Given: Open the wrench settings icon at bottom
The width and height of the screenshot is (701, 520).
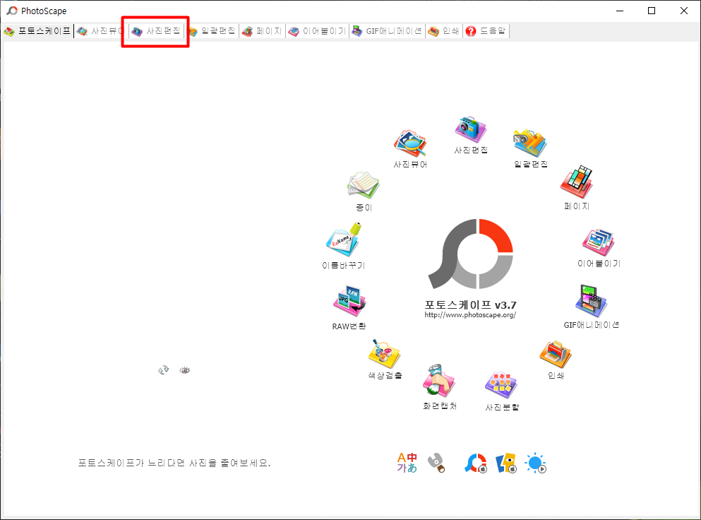Looking at the screenshot, I should coord(436,463).
